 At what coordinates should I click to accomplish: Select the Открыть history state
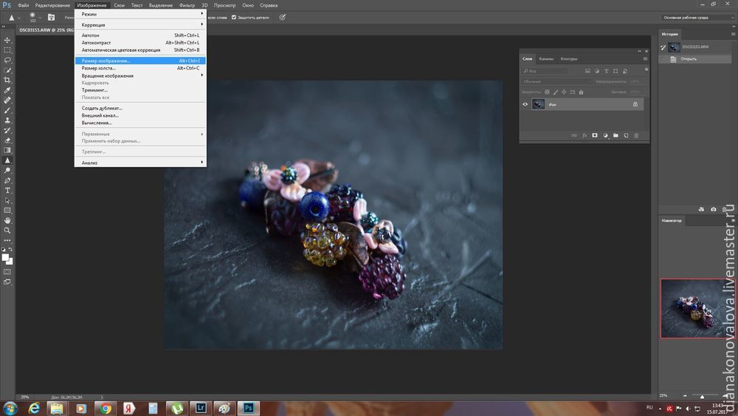point(695,59)
